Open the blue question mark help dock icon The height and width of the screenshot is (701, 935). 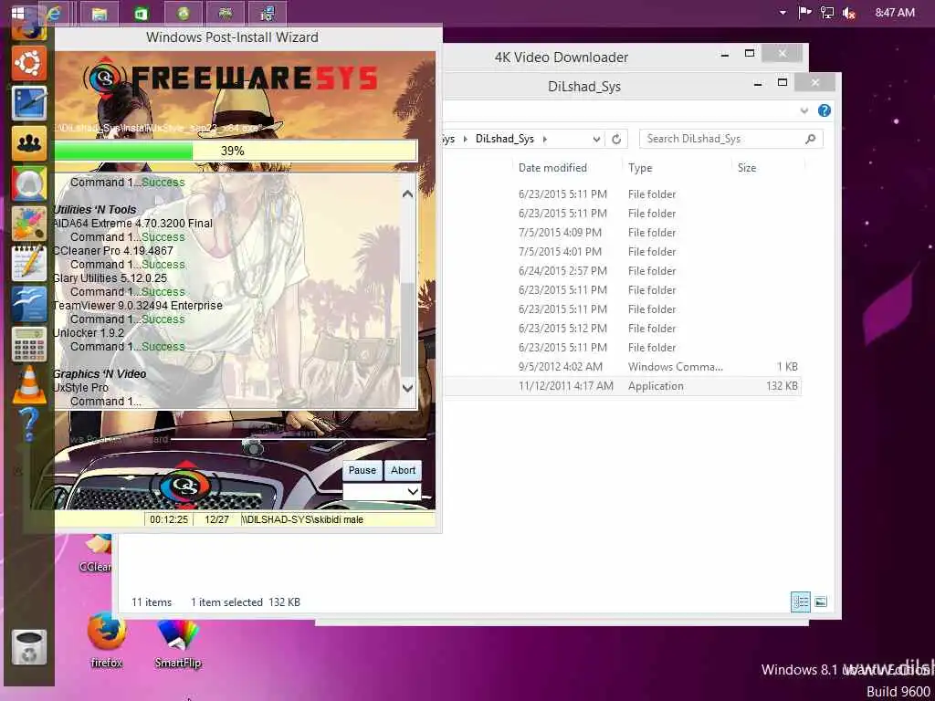(28, 424)
